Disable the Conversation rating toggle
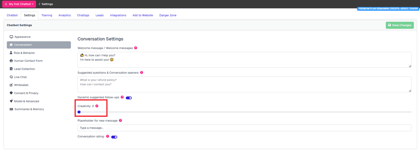The width and height of the screenshot is (420, 151). point(114,137)
